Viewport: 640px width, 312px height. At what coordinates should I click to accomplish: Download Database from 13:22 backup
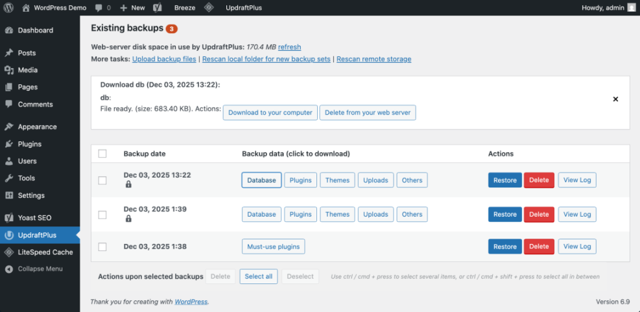click(261, 180)
